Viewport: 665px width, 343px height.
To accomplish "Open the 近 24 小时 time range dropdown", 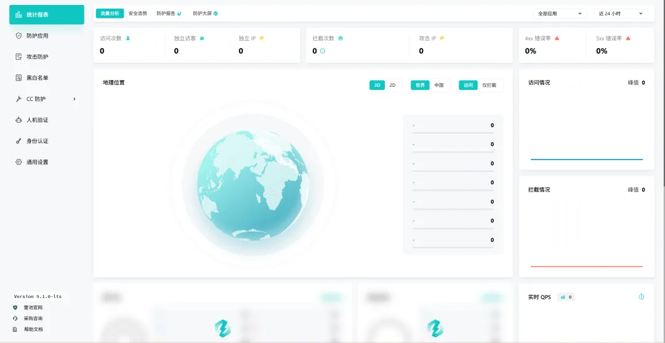I will [622, 14].
